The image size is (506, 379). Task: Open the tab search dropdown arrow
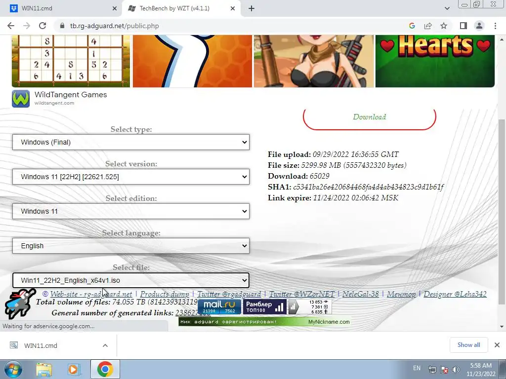click(x=447, y=8)
